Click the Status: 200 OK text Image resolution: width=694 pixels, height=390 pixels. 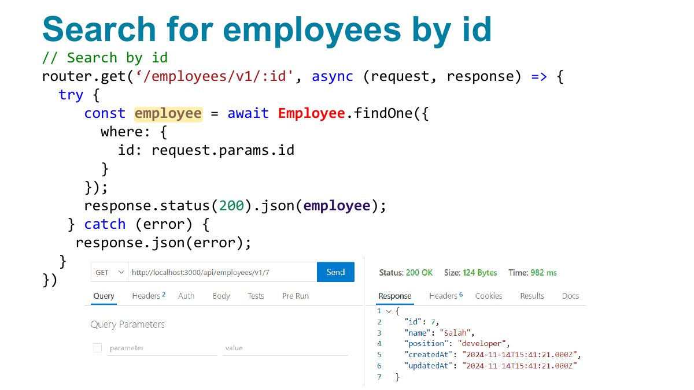pos(405,273)
